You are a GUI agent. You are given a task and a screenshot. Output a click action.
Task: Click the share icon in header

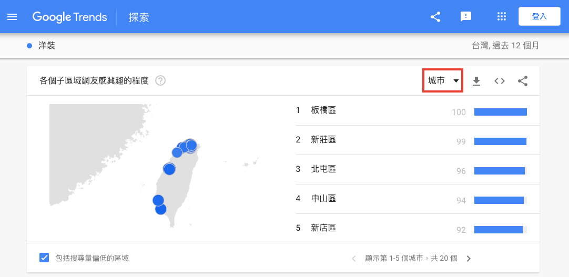pos(435,17)
